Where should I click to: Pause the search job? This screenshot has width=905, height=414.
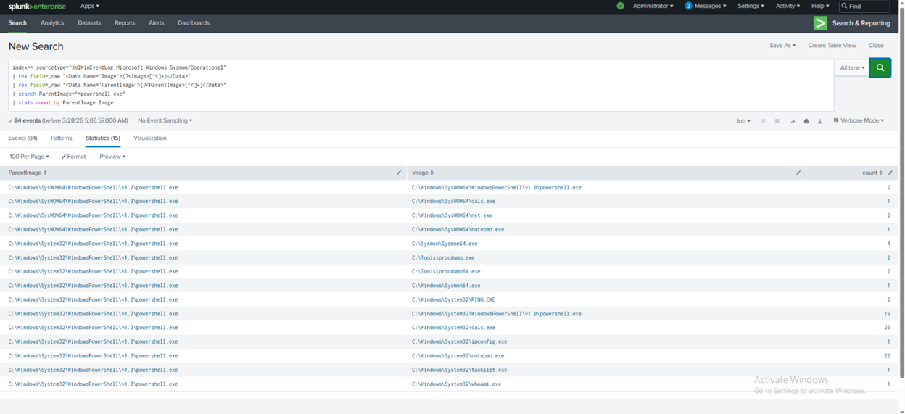coord(763,121)
